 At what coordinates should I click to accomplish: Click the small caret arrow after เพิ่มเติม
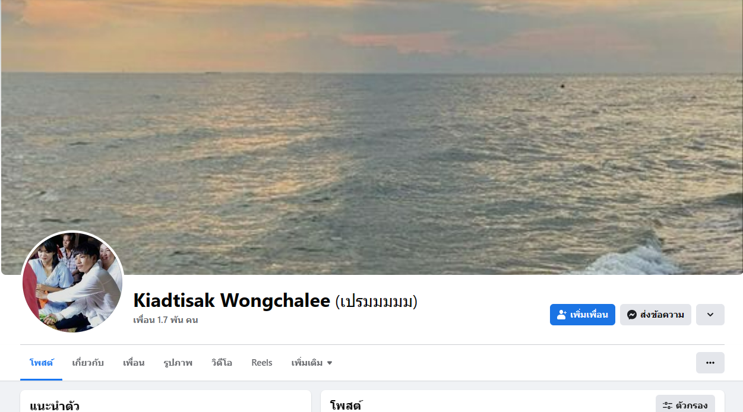pyautogui.click(x=330, y=363)
